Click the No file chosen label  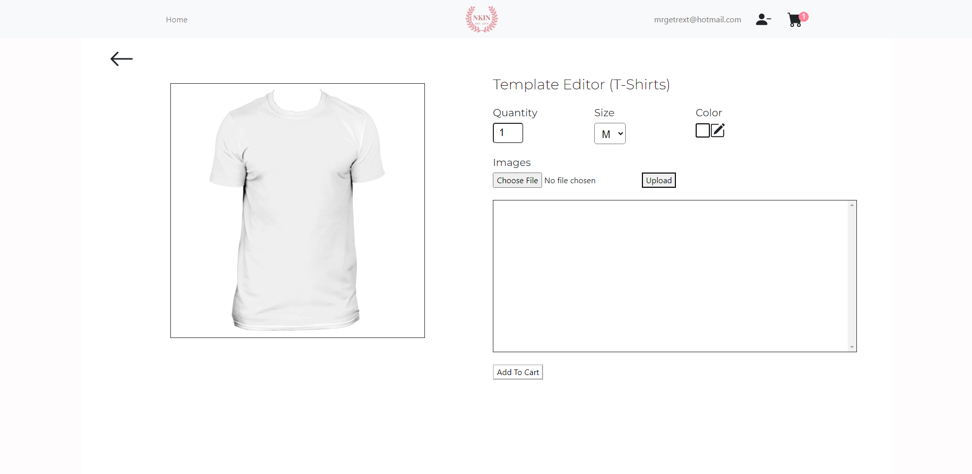click(570, 180)
